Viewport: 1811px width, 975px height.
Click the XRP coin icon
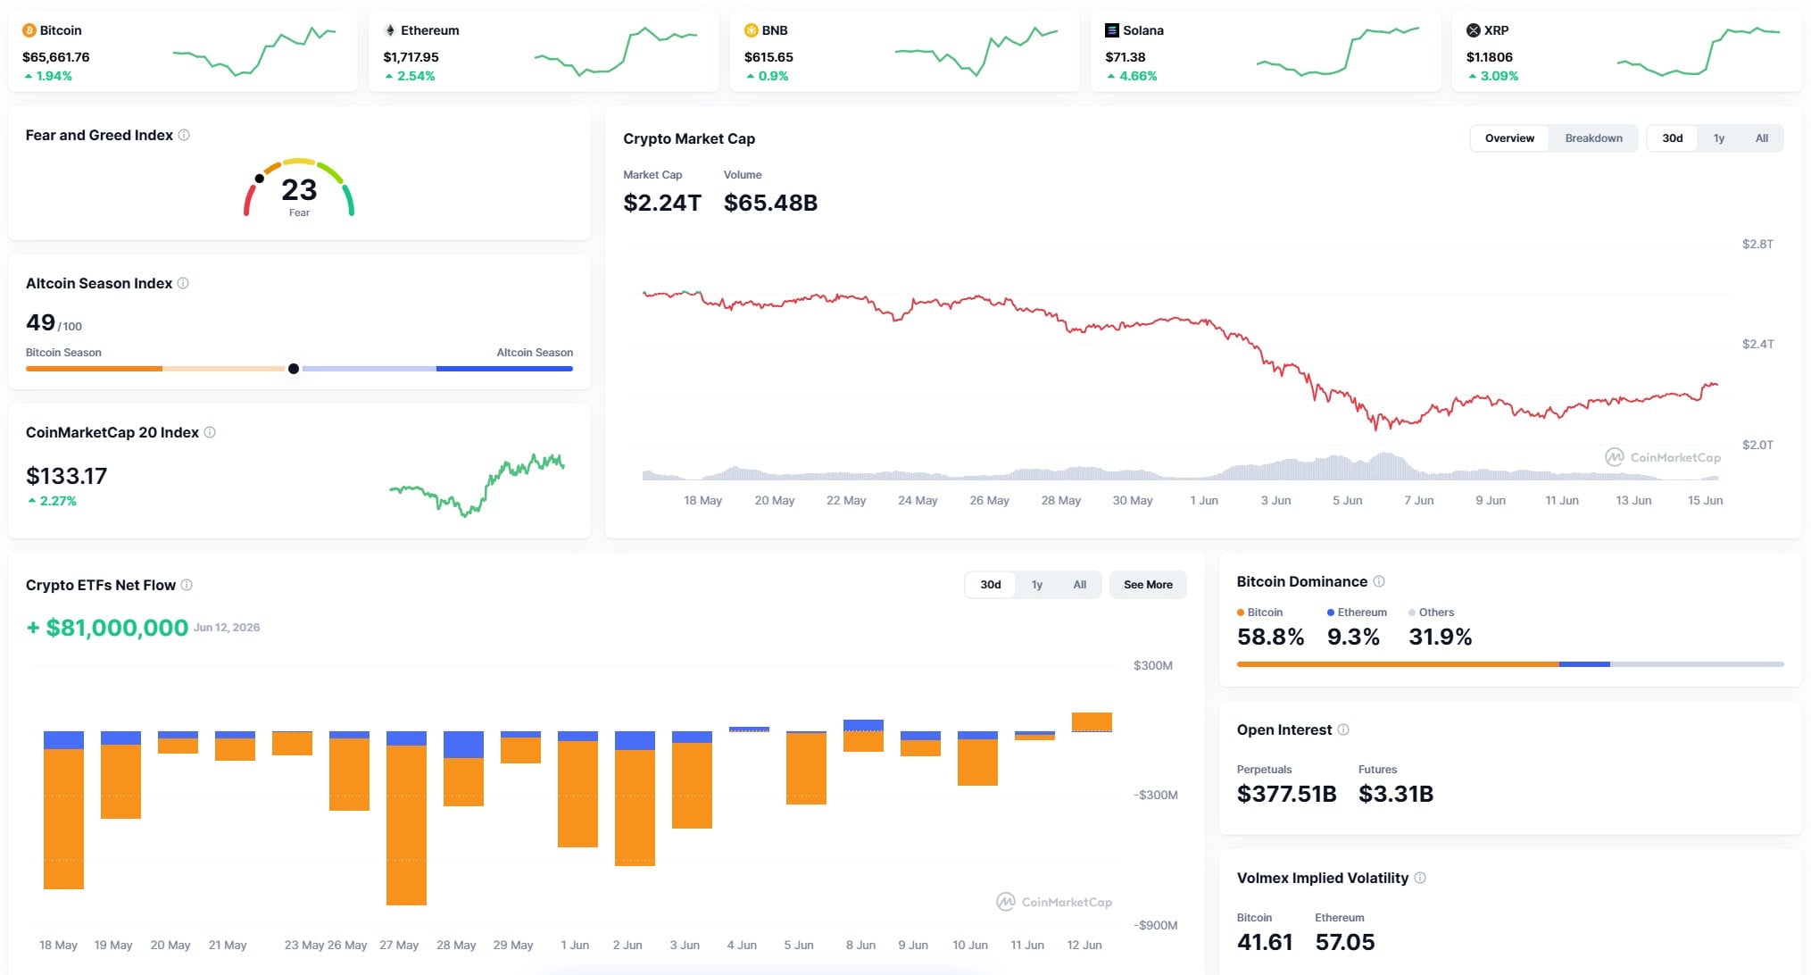tap(1474, 30)
